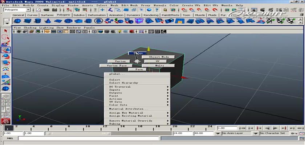Image resolution: width=305 pixels, height=145 pixels.
Task: Choose UV in marking menu
Action: click(155, 61)
